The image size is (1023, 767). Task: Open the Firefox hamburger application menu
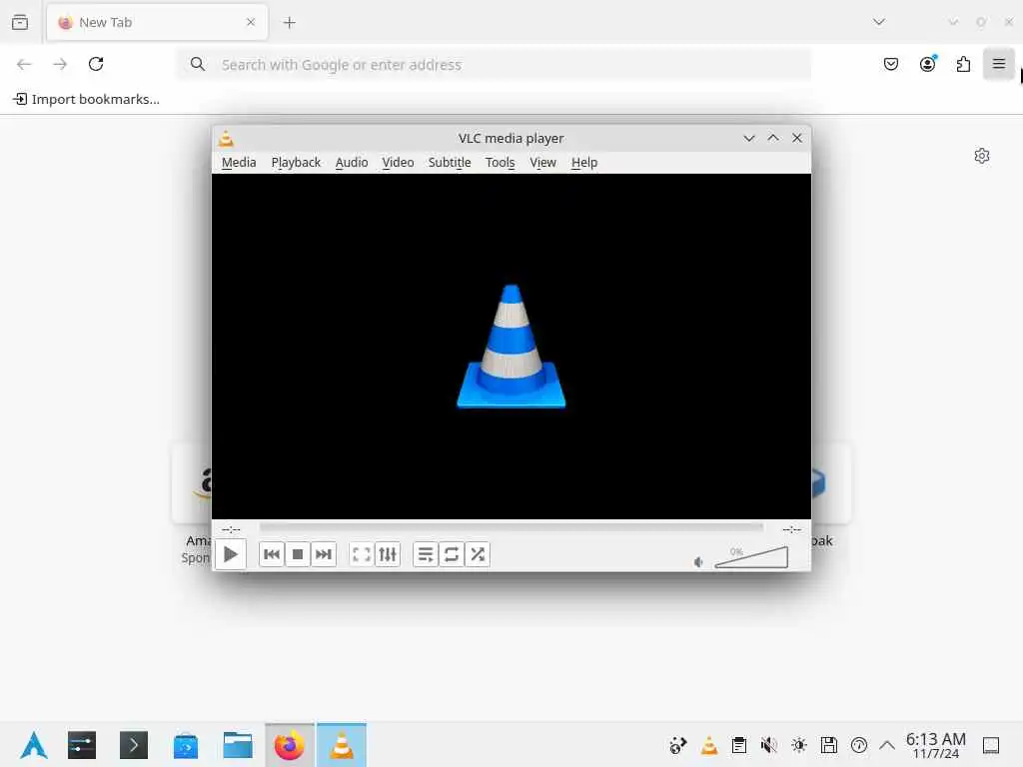[999, 64]
